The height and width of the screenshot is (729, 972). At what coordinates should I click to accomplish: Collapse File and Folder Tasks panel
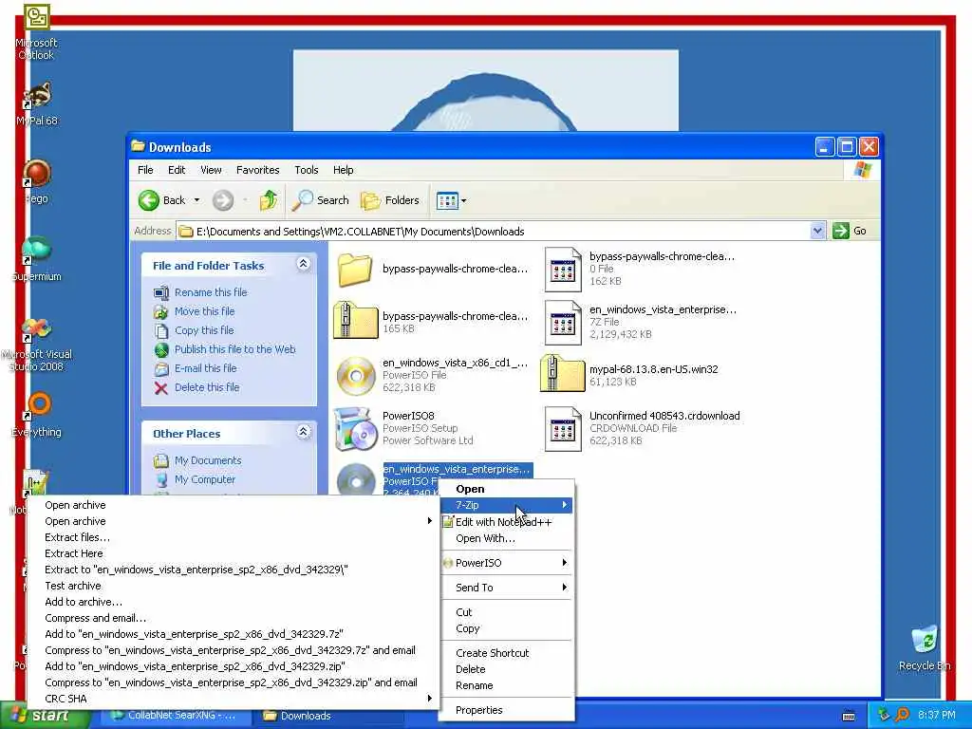click(x=303, y=264)
